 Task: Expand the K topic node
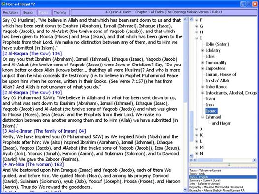197,135
